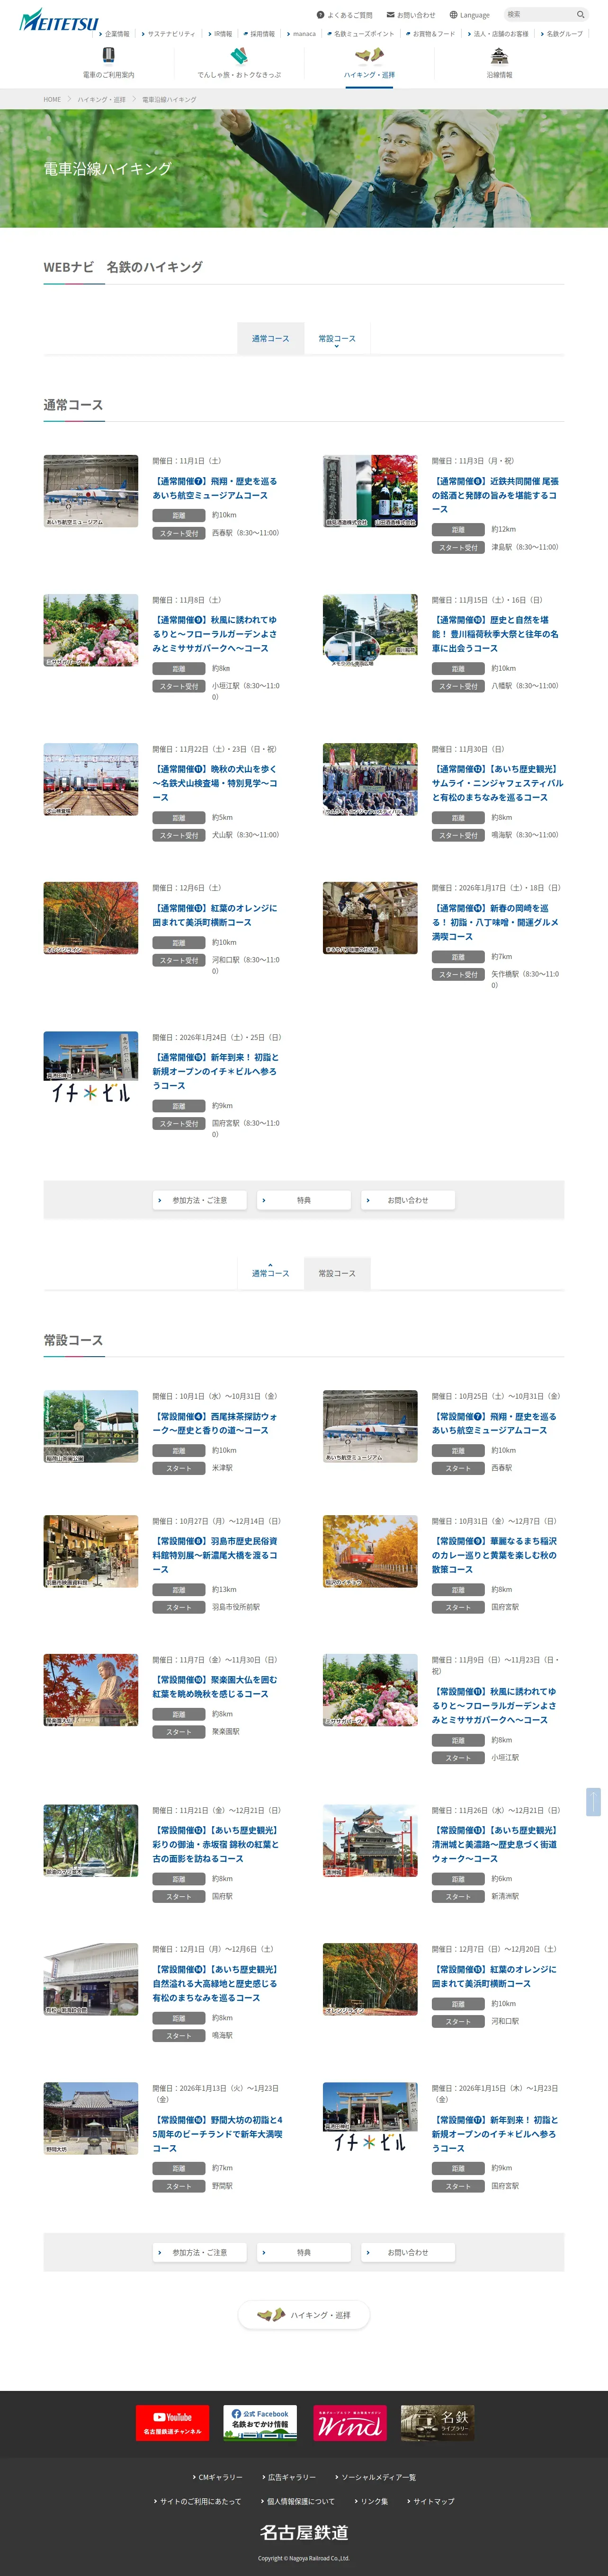The width and height of the screenshot is (608, 2576).
Task: Click the MEITETSU logo in the header
Action: click(59, 20)
